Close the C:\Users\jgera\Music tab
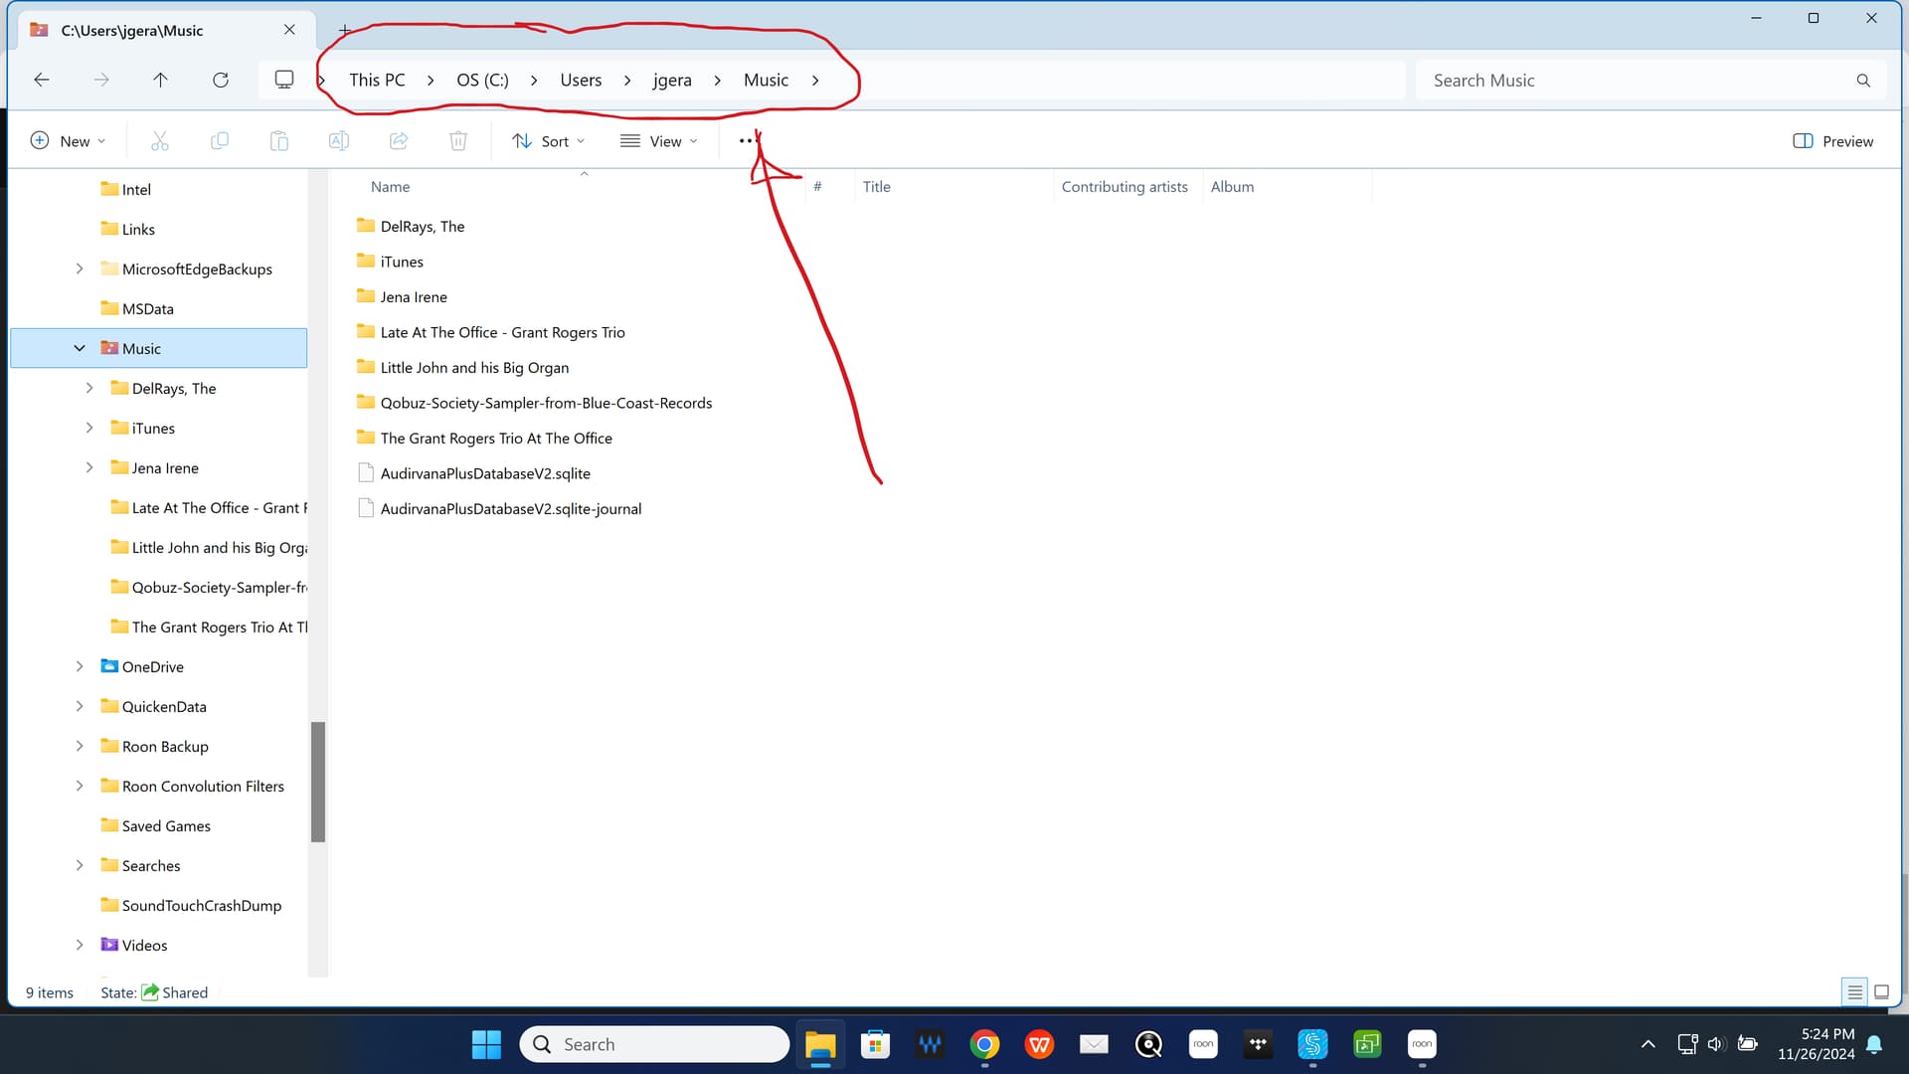The height and width of the screenshot is (1074, 1909). click(x=289, y=30)
